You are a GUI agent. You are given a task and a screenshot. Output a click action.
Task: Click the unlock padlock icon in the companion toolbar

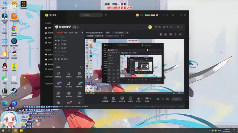coord(165,34)
